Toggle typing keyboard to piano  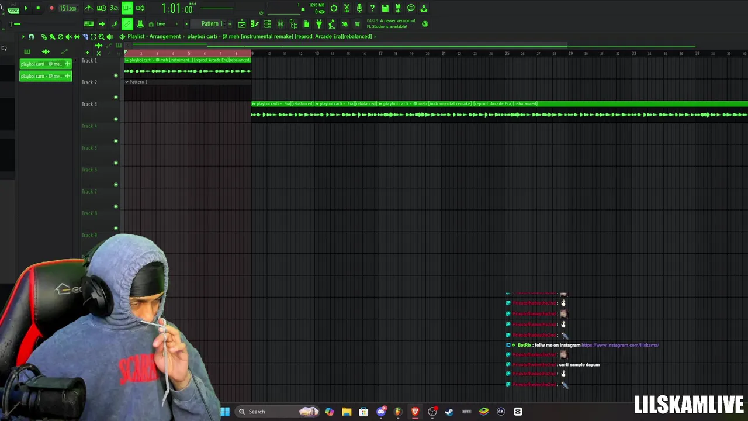pyautogui.click(x=89, y=24)
